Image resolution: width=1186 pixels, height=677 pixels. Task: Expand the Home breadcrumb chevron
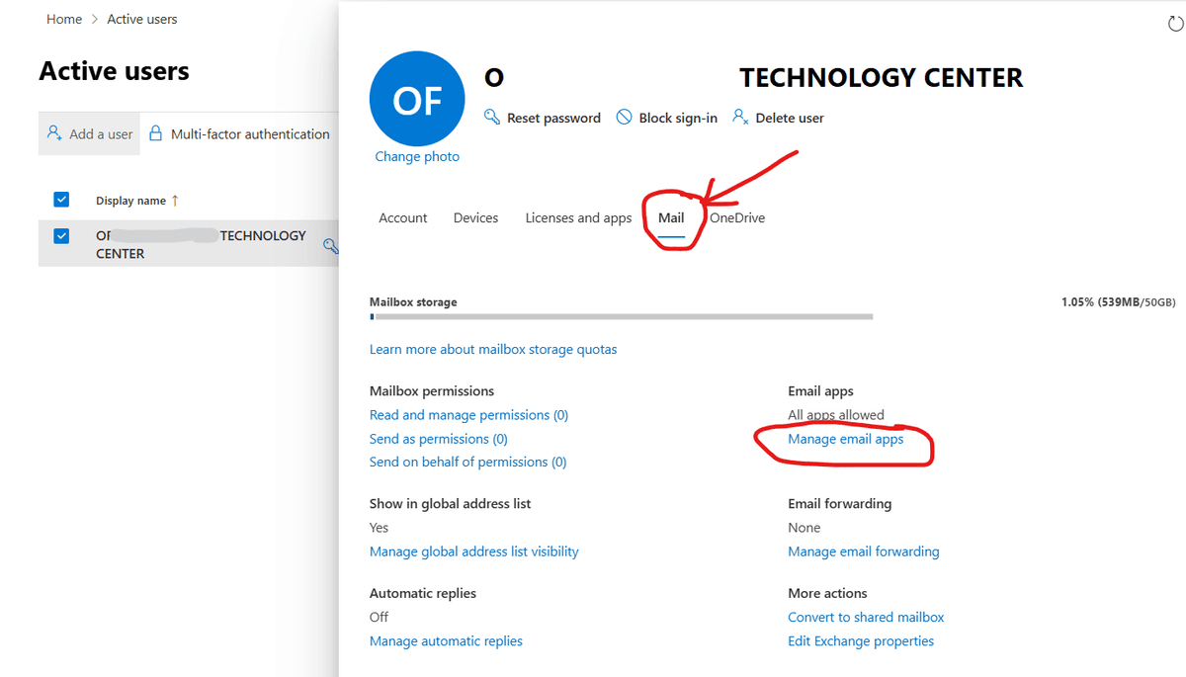tap(95, 20)
